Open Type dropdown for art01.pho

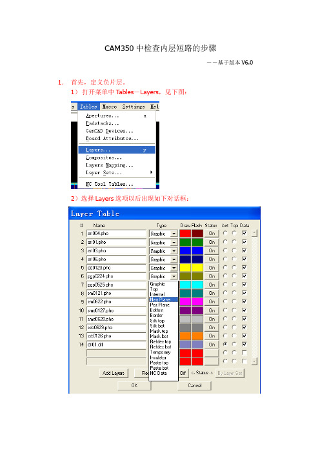pos(174,243)
